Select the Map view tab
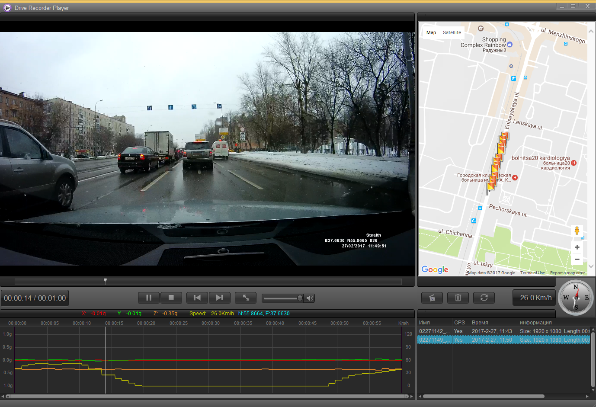The width and height of the screenshot is (596, 407). tap(431, 32)
